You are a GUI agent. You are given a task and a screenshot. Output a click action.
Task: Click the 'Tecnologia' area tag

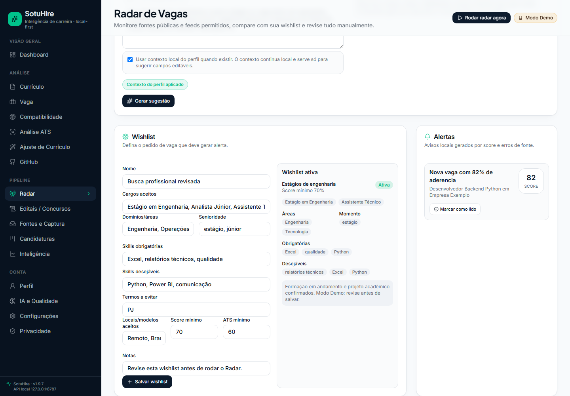coord(296,232)
